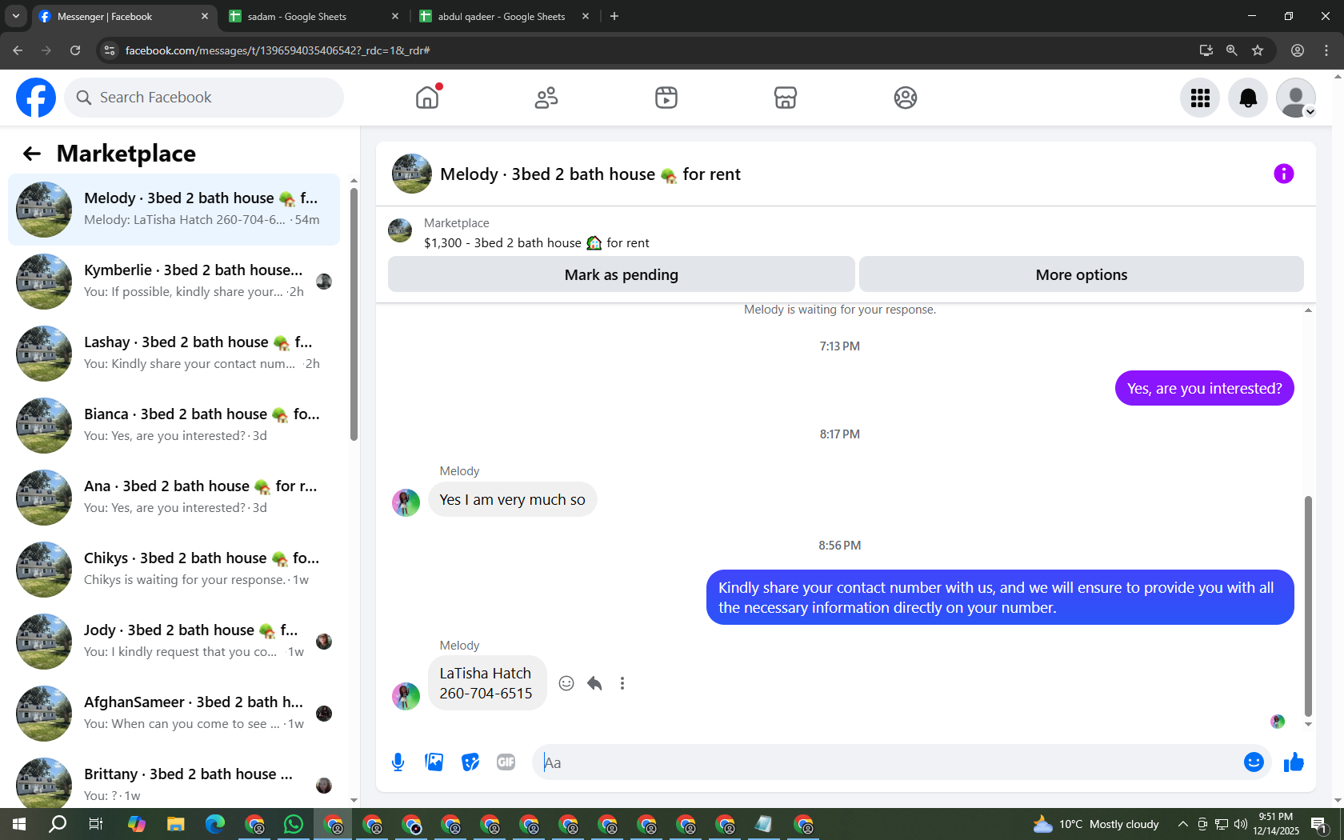Image resolution: width=1344 pixels, height=840 pixels.
Task: Click Melody's avatar next to 'Yes I am very much so'
Action: 406,502
